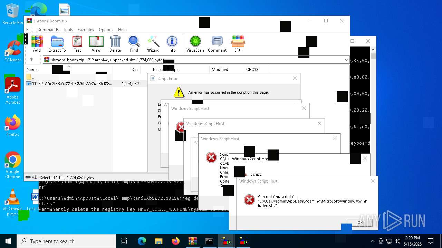Image resolution: width=442 pixels, height=248 pixels.
Task: Switch to the command prompt taskbar button
Action: [209, 241]
